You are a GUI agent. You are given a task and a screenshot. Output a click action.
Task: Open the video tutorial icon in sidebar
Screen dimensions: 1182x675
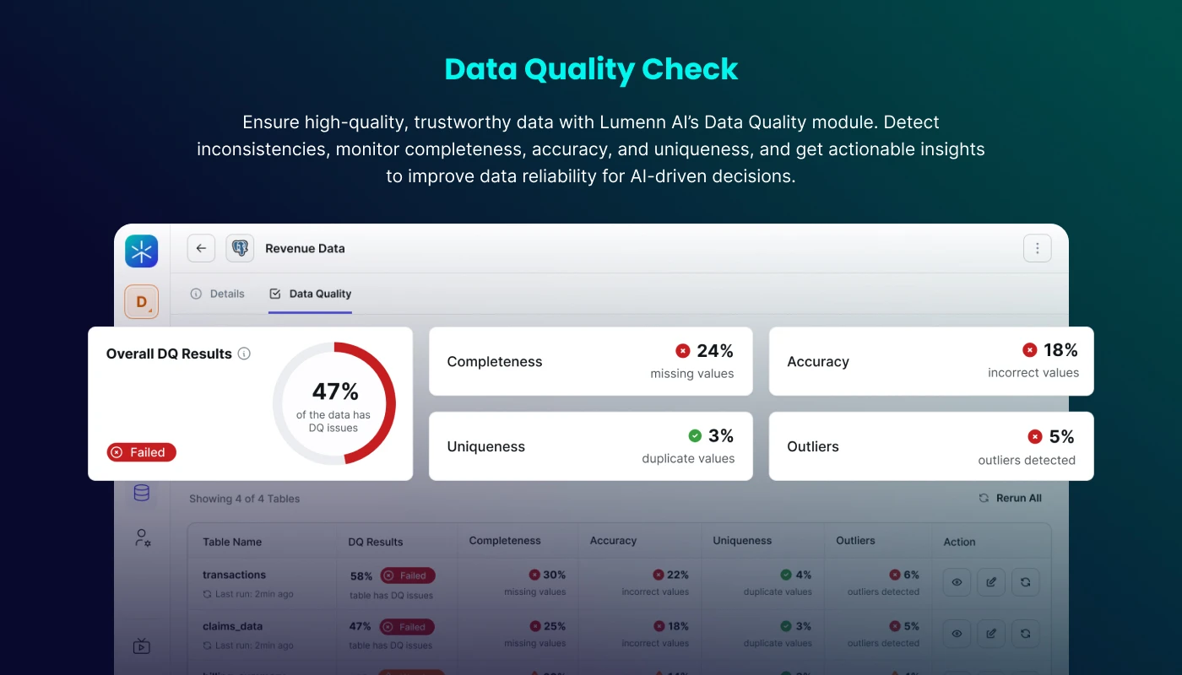[x=141, y=646]
